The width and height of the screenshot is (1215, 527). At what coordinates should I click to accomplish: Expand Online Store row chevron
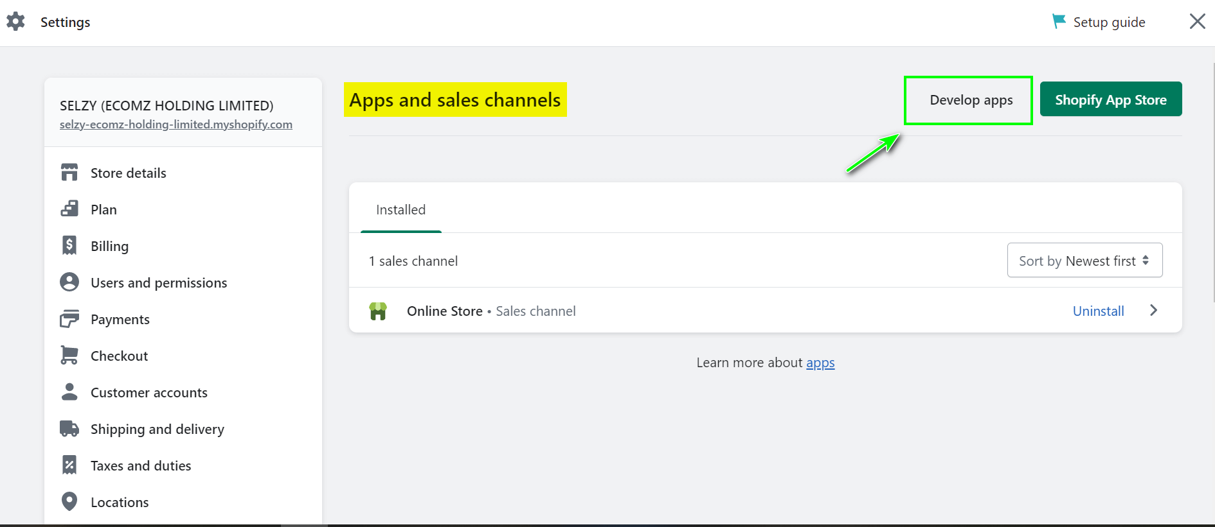[1154, 311]
